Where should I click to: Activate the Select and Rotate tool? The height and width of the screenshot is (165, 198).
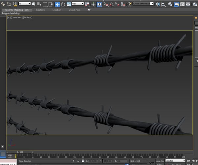point(63,4)
